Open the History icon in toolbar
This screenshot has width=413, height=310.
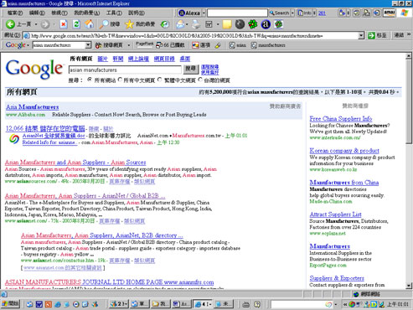(x=165, y=24)
